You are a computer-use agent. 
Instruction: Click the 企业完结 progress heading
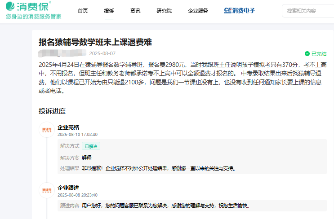click(x=68, y=127)
